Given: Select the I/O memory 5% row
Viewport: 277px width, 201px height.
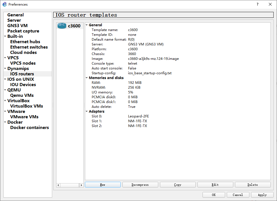Looking at the screenshot, I should pos(178,92).
